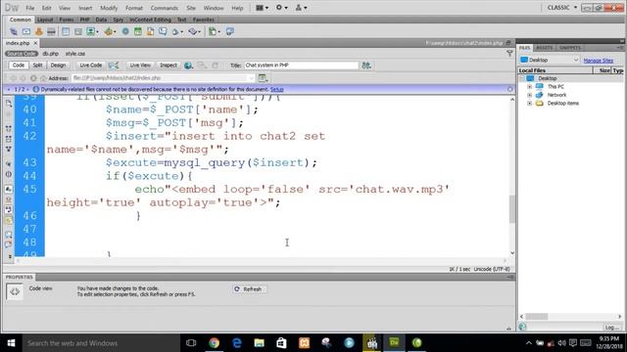Viewport: 627px width, 352px height.
Task: Open the CLASSIC workspace dropdown
Action: click(562, 8)
